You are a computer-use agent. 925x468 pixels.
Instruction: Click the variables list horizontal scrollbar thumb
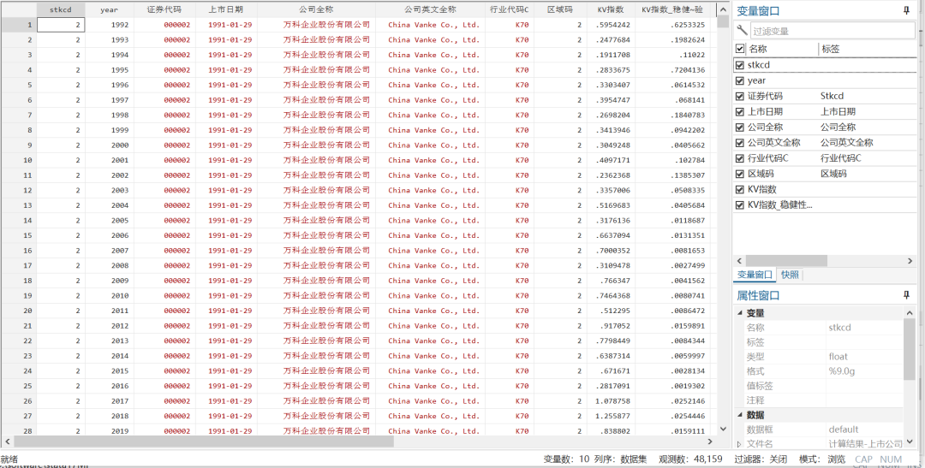[786, 260]
